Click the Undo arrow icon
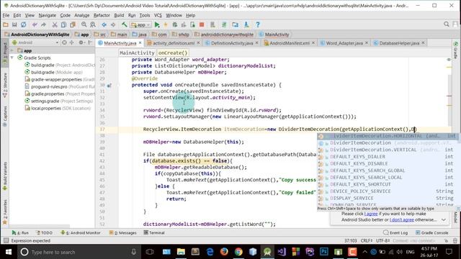The width and height of the screenshot is (461, 259). click(x=35, y=24)
